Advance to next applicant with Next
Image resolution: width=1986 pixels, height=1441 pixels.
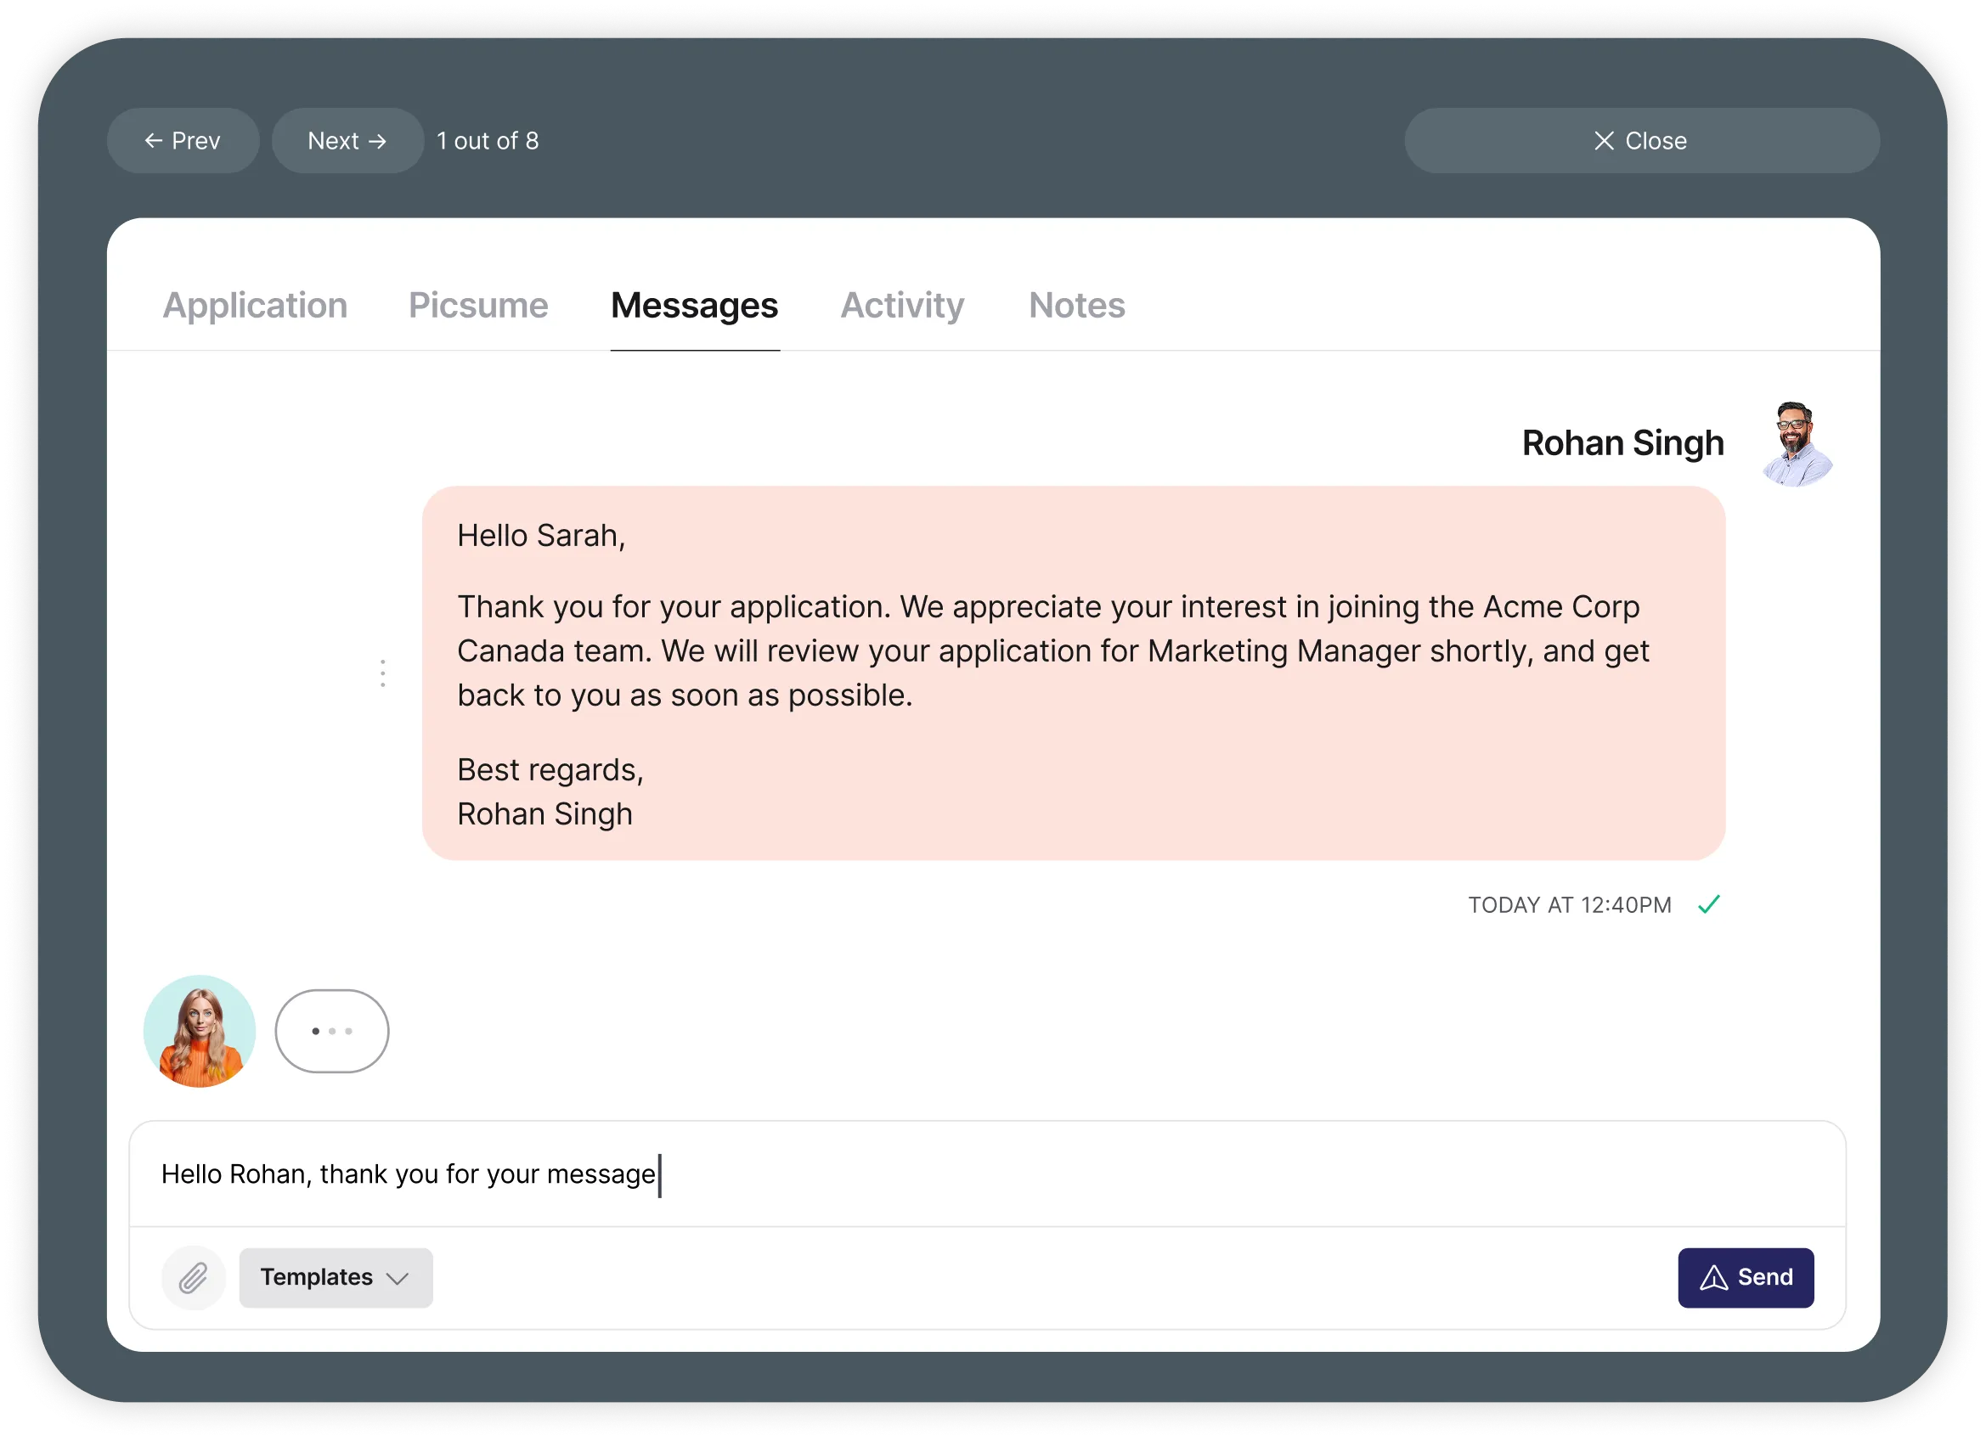click(x=347, y=141)
